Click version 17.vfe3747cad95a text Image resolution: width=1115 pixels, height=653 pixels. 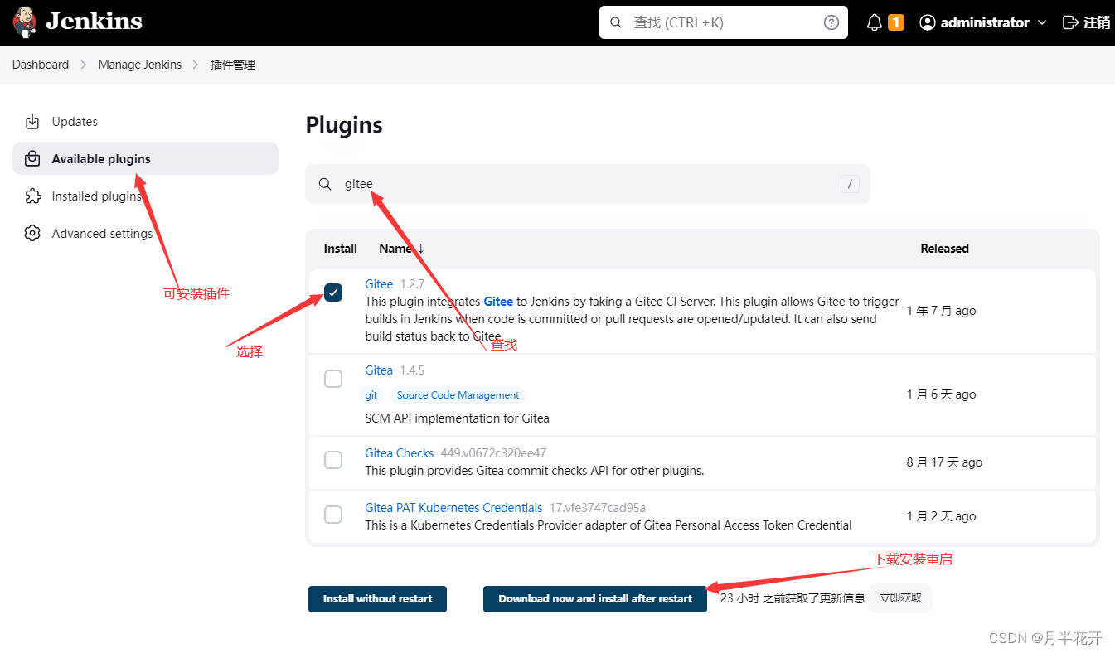coord(598,508)
